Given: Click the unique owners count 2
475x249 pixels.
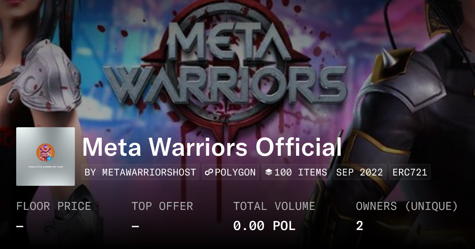Looking at the screenshot, I should point(359,226).
